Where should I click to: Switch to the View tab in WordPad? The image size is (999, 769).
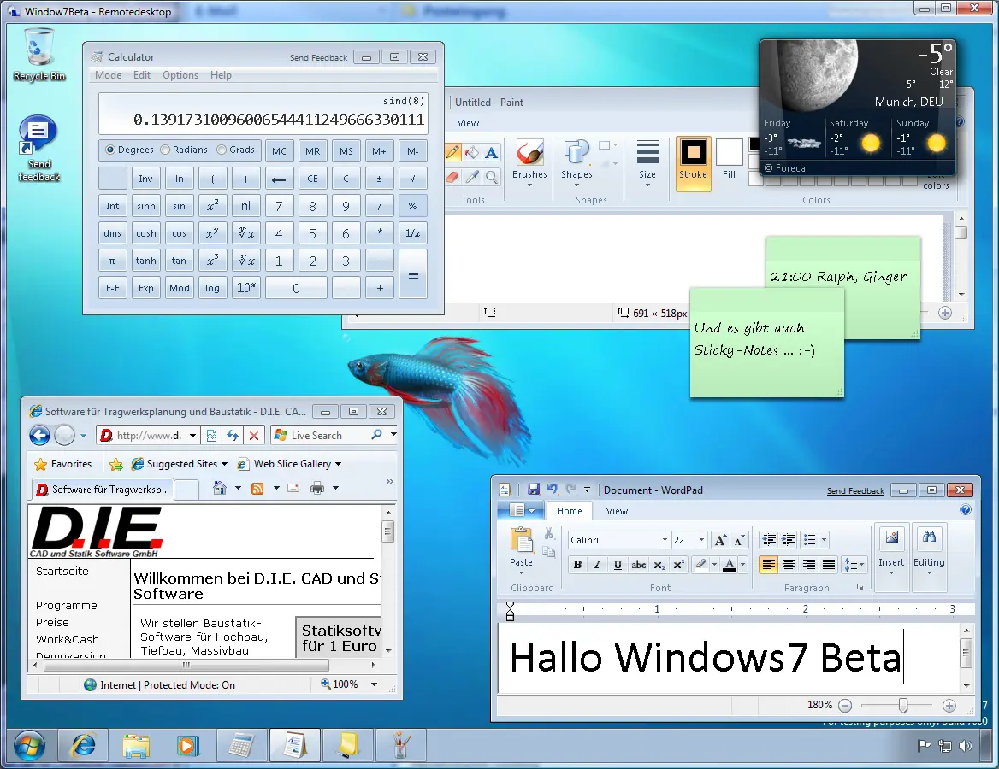tap(617, 511)
